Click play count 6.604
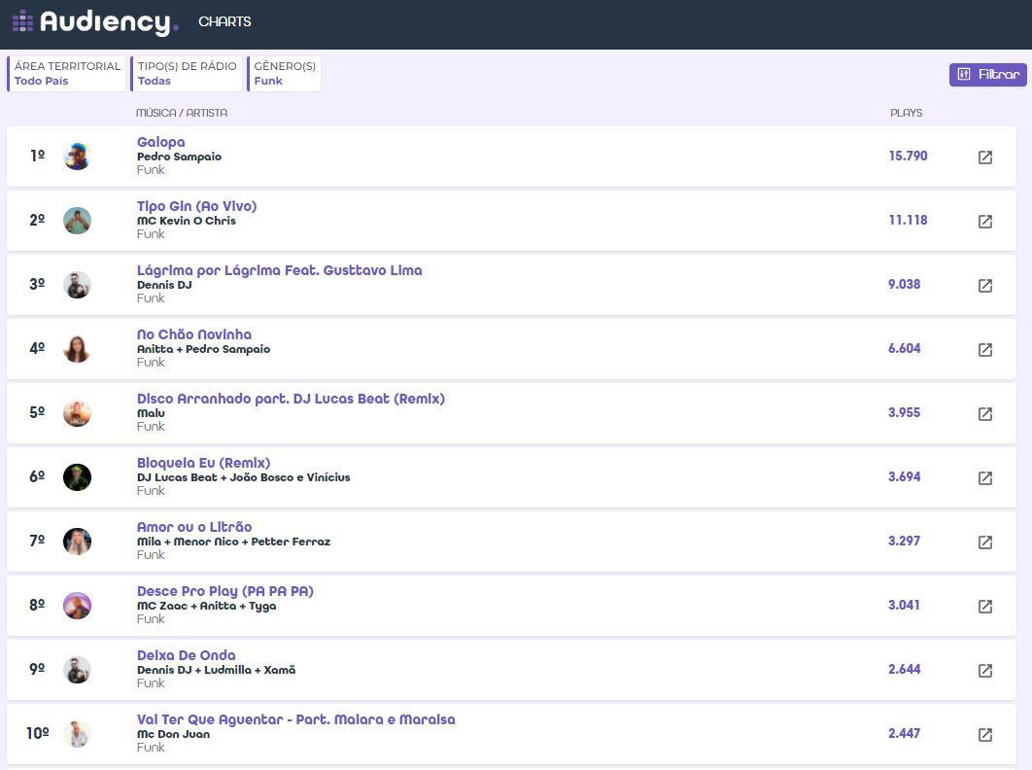This screenshot has width=1032, height=770. click(905, 348)
